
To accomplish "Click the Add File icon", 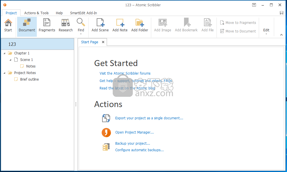I will pos(208,22).
